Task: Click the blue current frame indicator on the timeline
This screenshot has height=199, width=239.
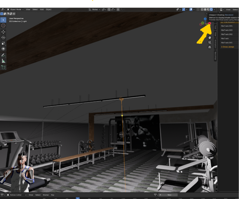Action: (x=77, y=198)
